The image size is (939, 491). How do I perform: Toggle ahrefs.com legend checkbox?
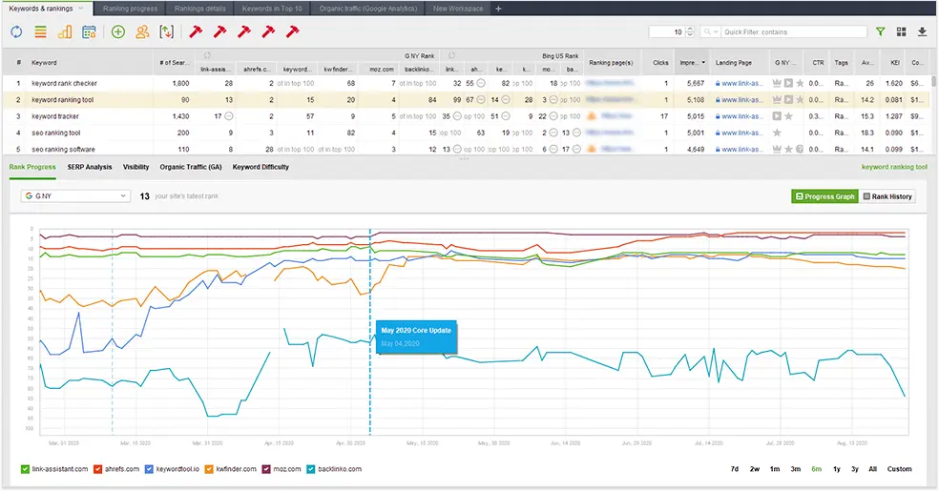click(98, 469)
